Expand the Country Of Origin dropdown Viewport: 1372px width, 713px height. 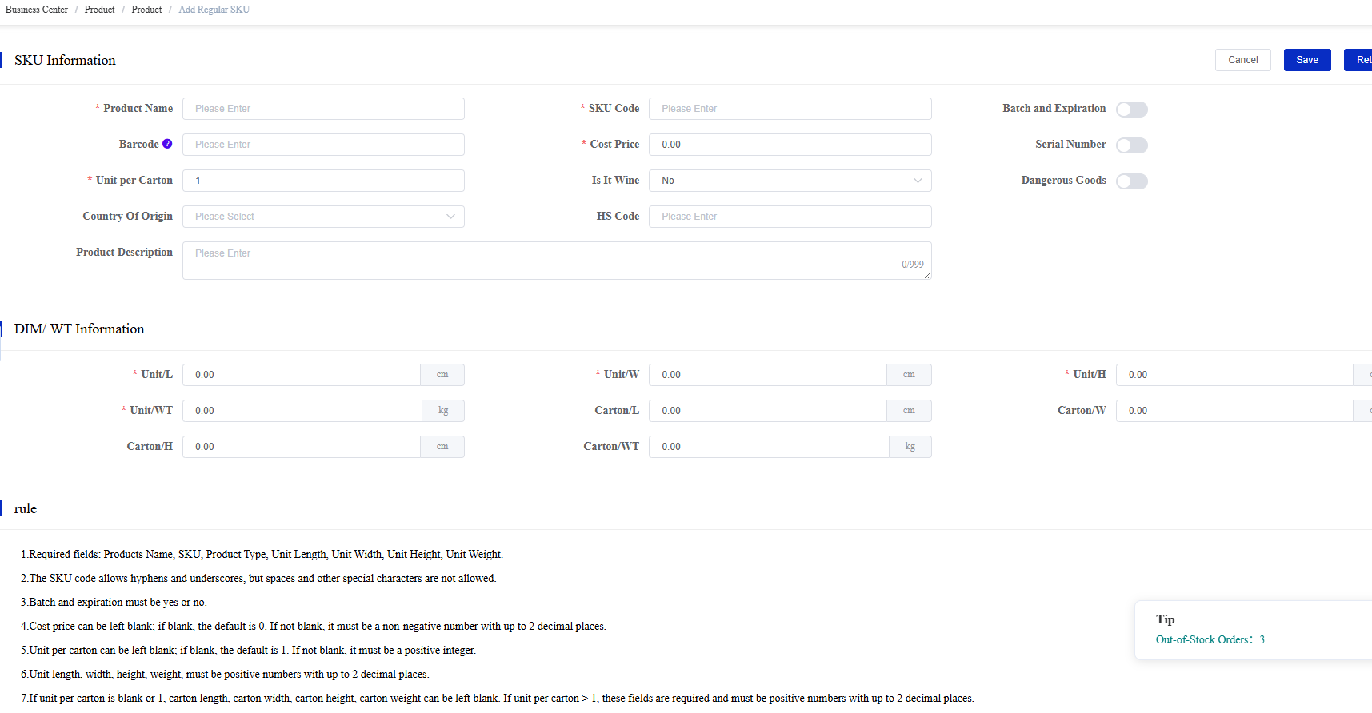(x=323, y=217)
